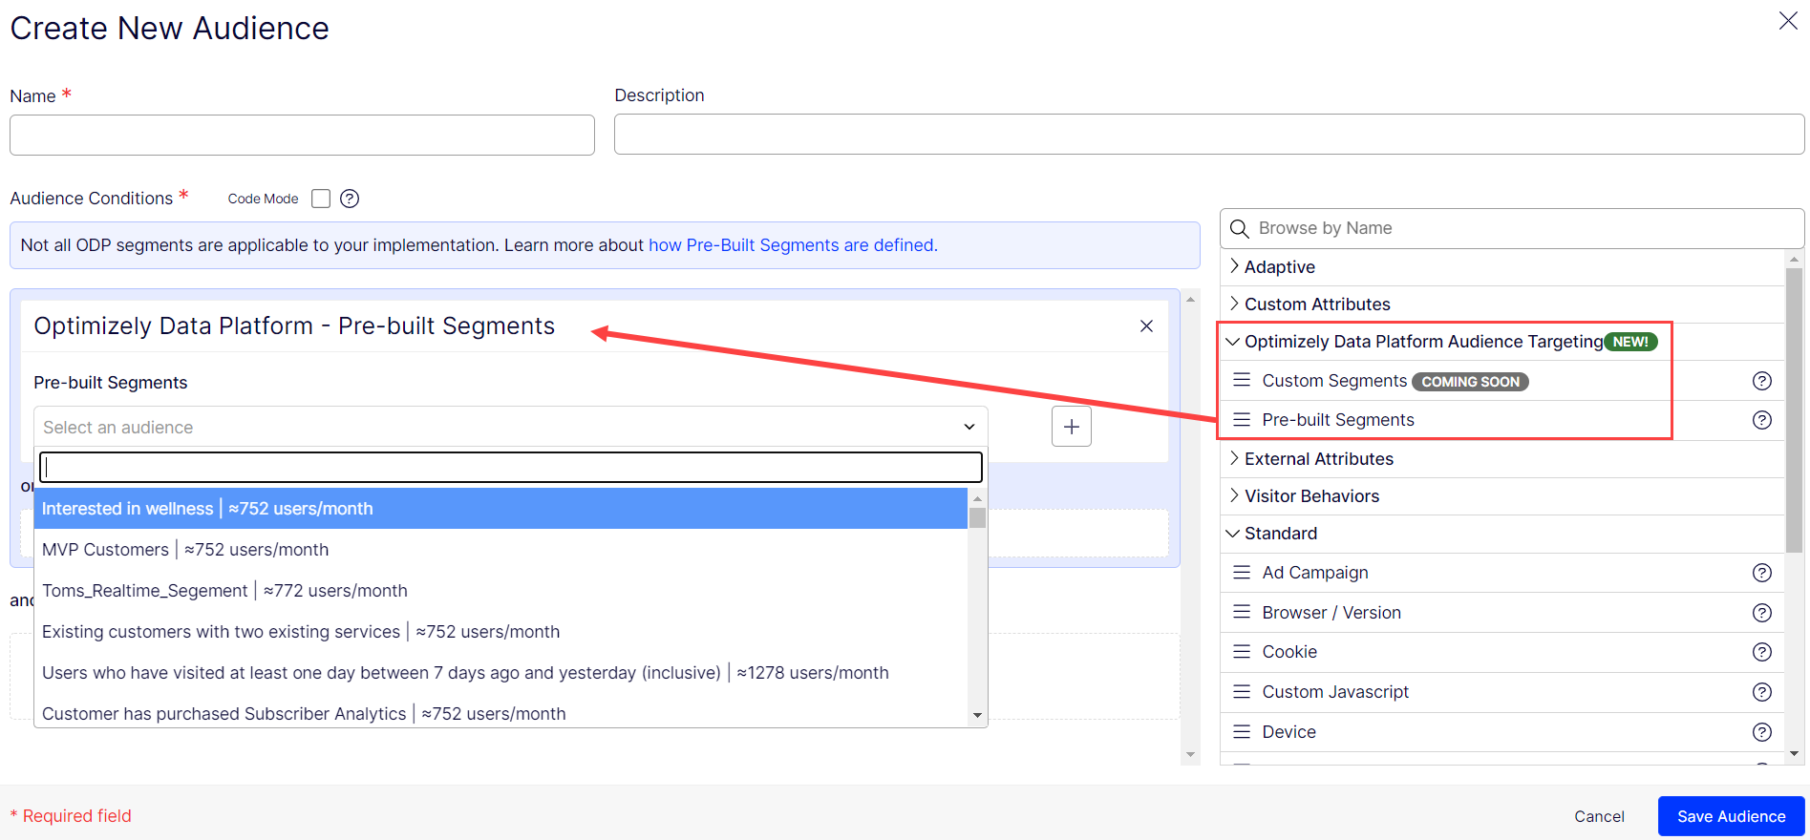The height and width of the screenshot is (840, 1810).
Task: Focus the Browse by Name search box
Action: [x=1512, y=229]
